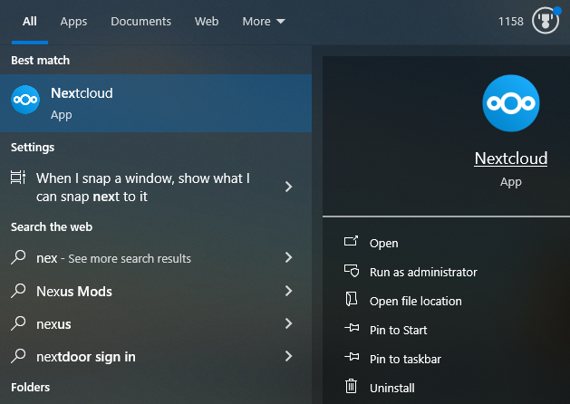This screenshot has height=404, width=570.
Task: Click the search icon beside nex
Action: 18,257
